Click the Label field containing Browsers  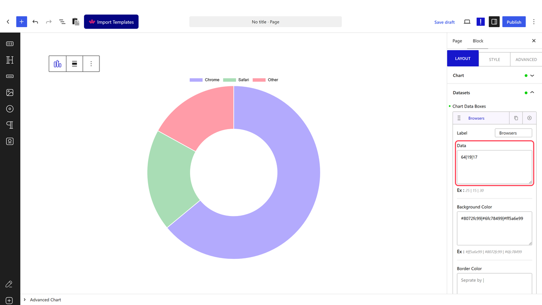513,133
